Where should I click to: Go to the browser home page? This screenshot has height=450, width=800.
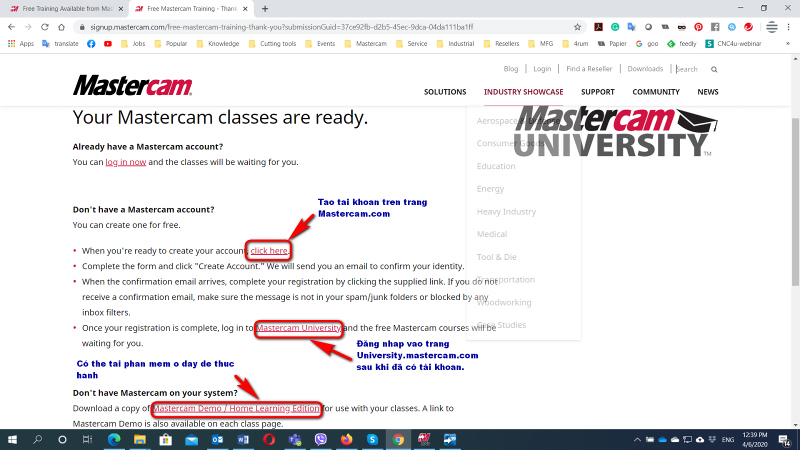point(61,27)
